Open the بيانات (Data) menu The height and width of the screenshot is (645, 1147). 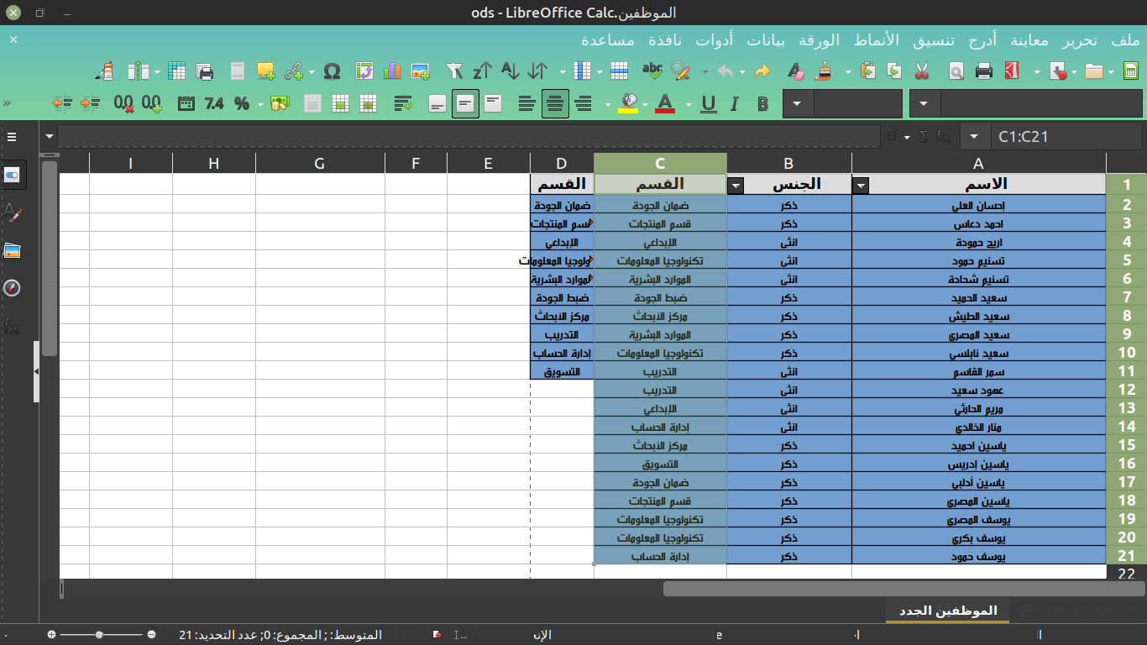pyautogui.click(x=766, y=40)
